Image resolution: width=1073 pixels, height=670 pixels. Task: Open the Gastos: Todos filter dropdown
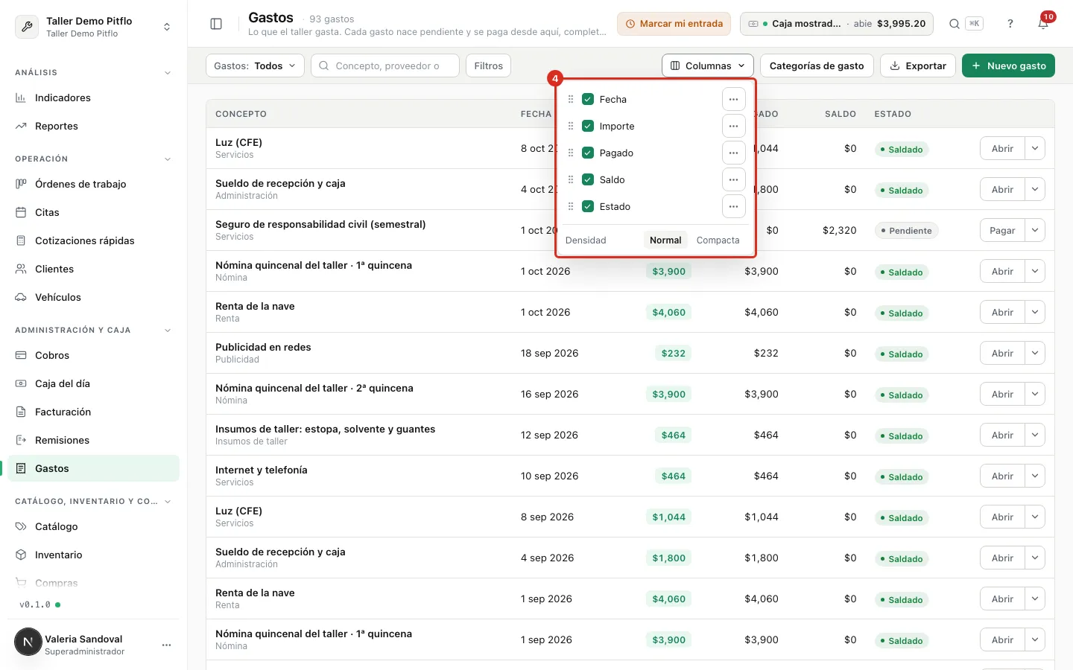tap(255, 66)
